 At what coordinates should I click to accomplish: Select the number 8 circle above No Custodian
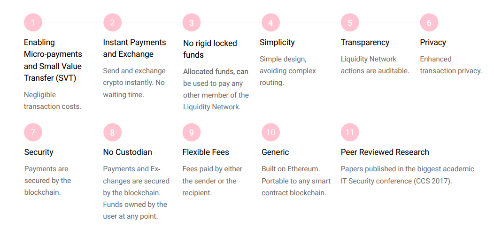point(113,132)
